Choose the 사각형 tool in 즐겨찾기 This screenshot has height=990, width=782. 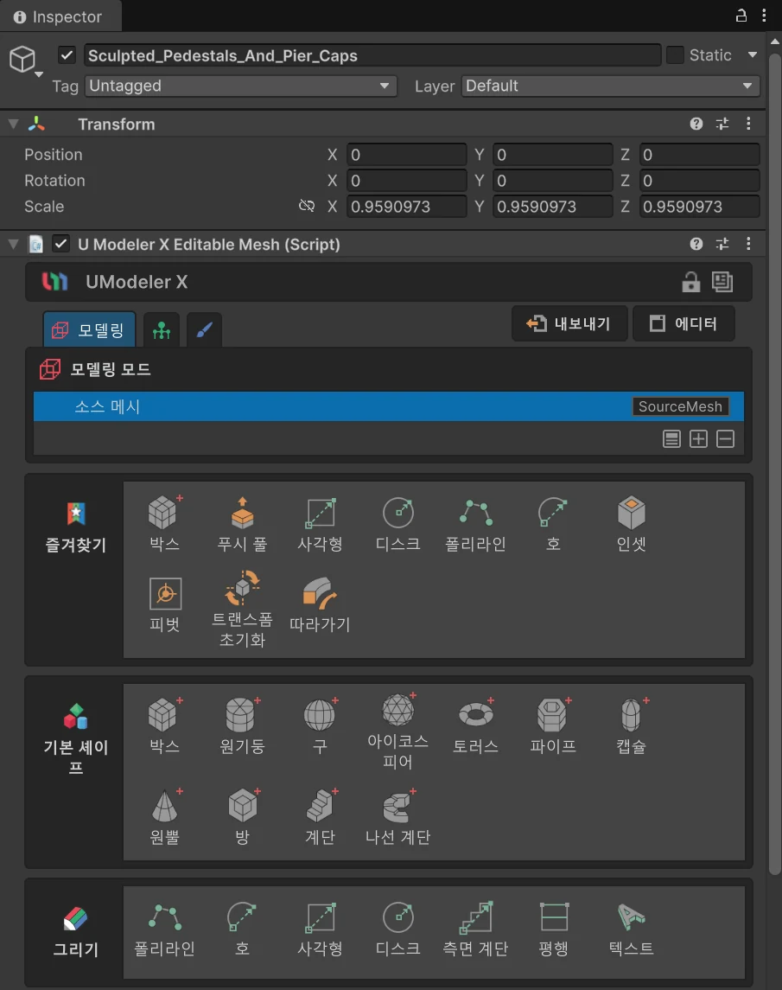(320, 524)
